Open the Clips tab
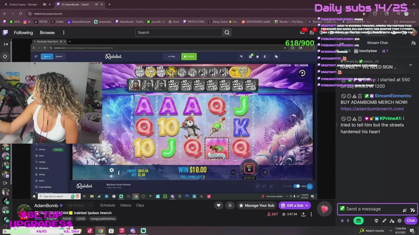The image size is (419, 235). coord(140,205)
